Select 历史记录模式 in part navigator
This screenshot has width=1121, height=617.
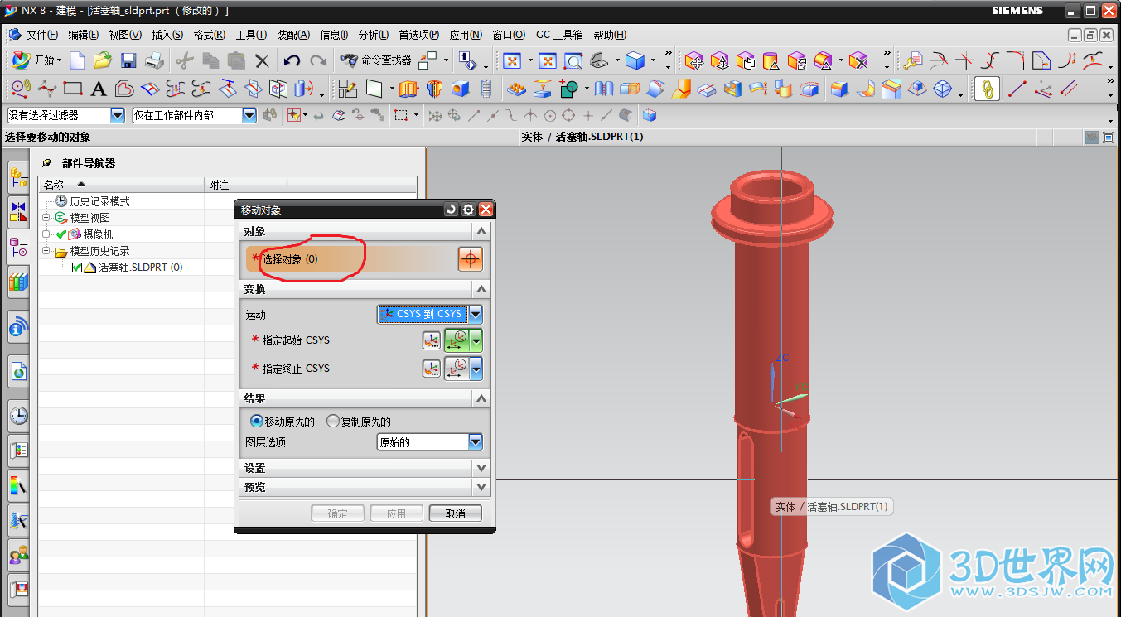tap(99, 201)
